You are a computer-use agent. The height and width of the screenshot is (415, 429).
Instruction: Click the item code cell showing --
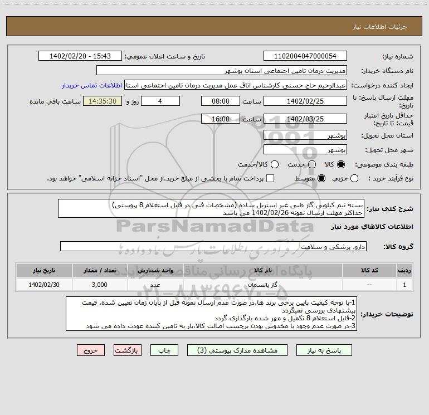click(x=369, y=285)
